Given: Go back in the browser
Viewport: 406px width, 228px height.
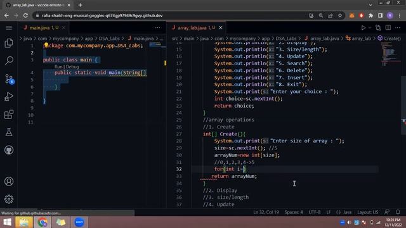Looking at the screenshot, I should [x=6, y=15].
